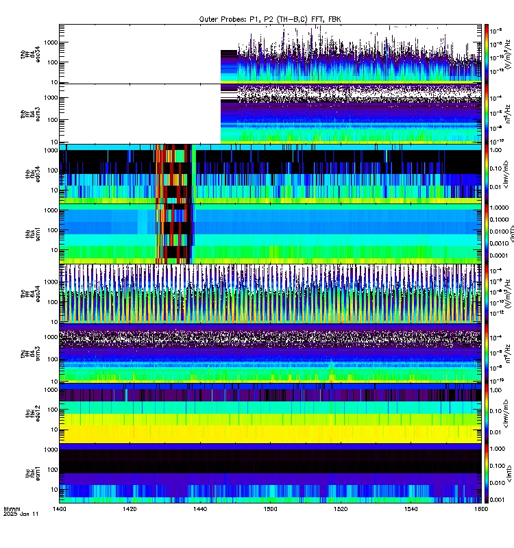Click the "hhmm" axis unit label
Viewport: 514px width, 548px height.
click(x=12, y=509)
